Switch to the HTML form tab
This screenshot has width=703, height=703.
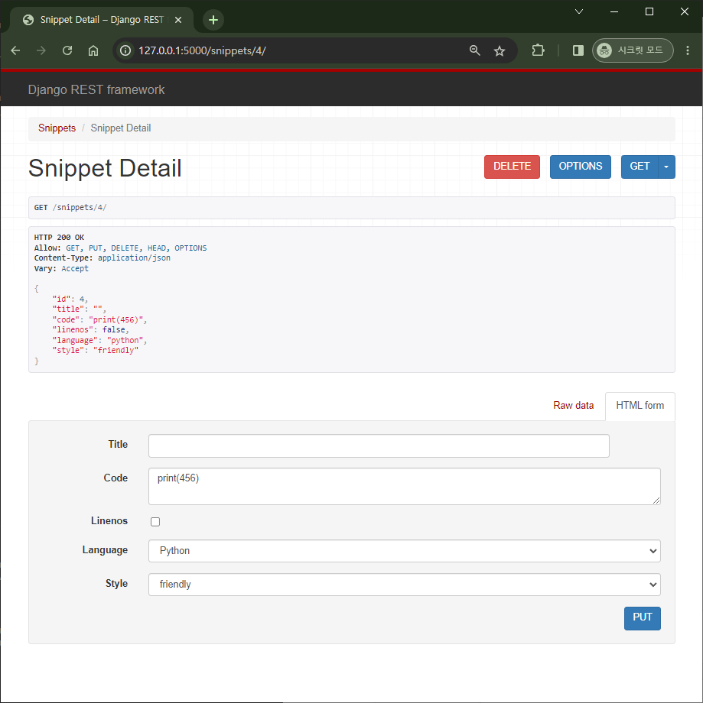[640, 406]
